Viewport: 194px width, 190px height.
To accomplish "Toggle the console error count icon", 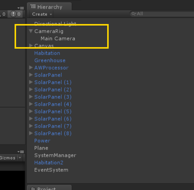I will pos(16,14).
